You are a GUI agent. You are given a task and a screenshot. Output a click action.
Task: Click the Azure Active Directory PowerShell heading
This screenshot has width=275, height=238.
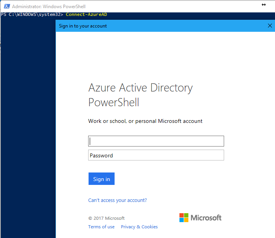click(x=140, y=95)
